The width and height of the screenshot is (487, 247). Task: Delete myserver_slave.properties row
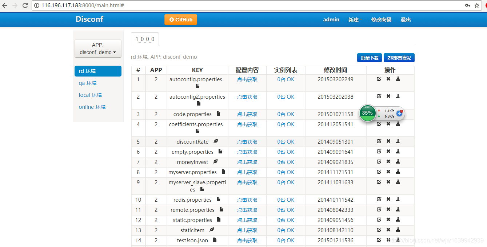[x=388, y=182]
